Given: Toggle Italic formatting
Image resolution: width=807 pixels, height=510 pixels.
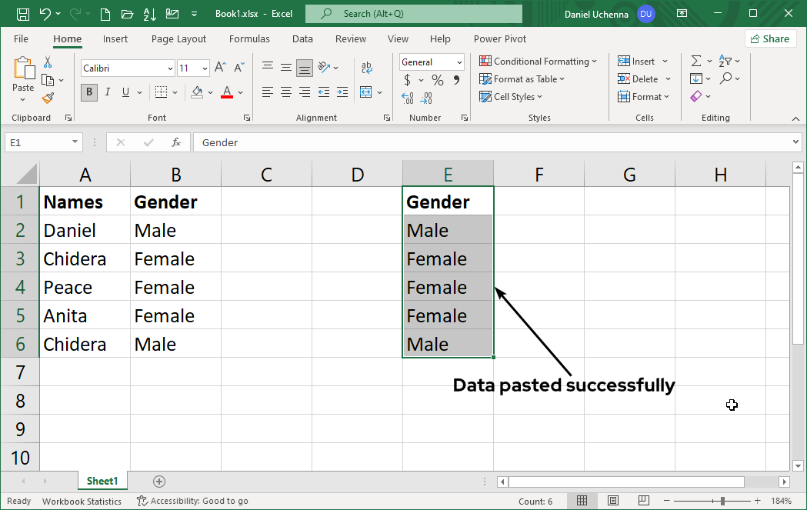Looking at the screenshot, I should [x=107, y=92].
